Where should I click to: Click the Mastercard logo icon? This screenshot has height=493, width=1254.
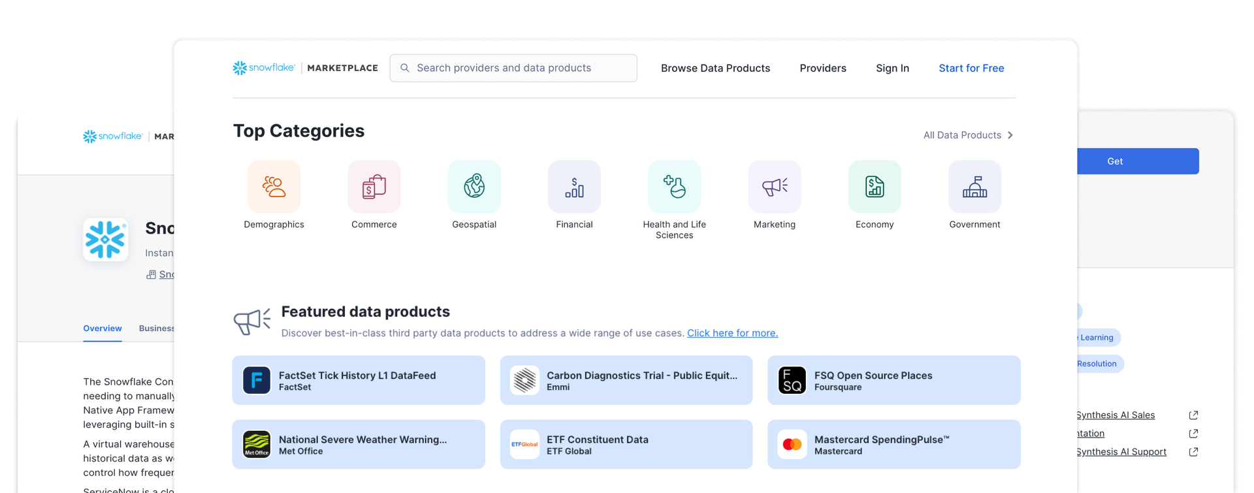coord(792,444)
